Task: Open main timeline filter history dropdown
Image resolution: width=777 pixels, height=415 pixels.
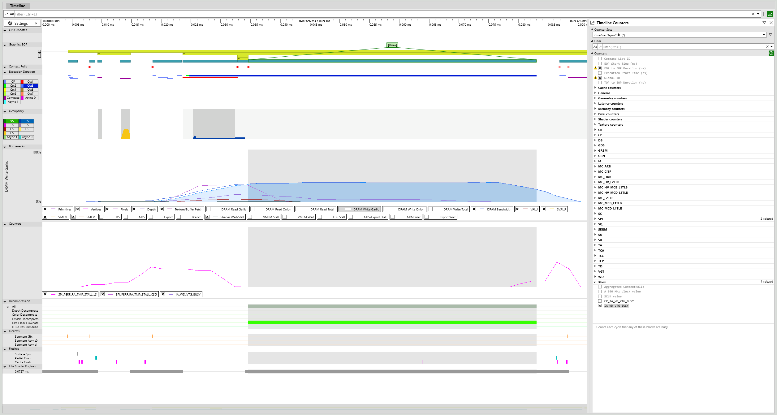Action: point(758,14)
